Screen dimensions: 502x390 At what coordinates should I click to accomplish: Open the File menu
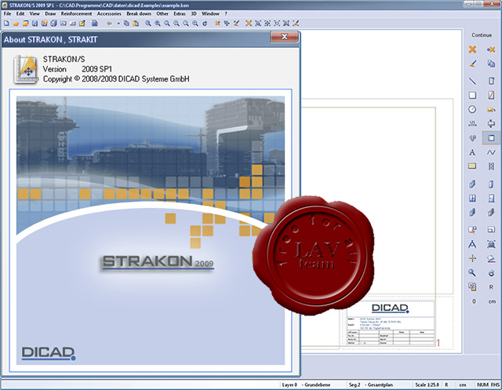click(x=7, y=14)
